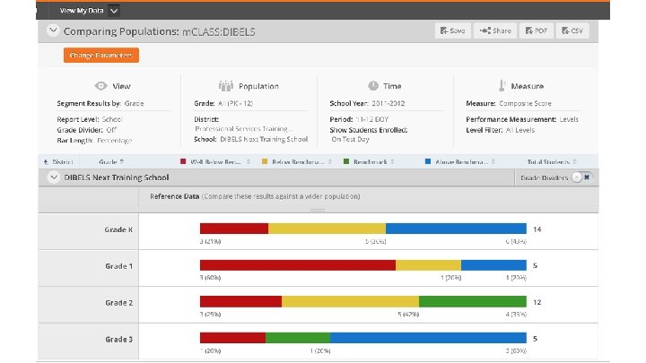Click the Population people icon
The height and width of the screenshot is (363, 646).
(226, 86)
